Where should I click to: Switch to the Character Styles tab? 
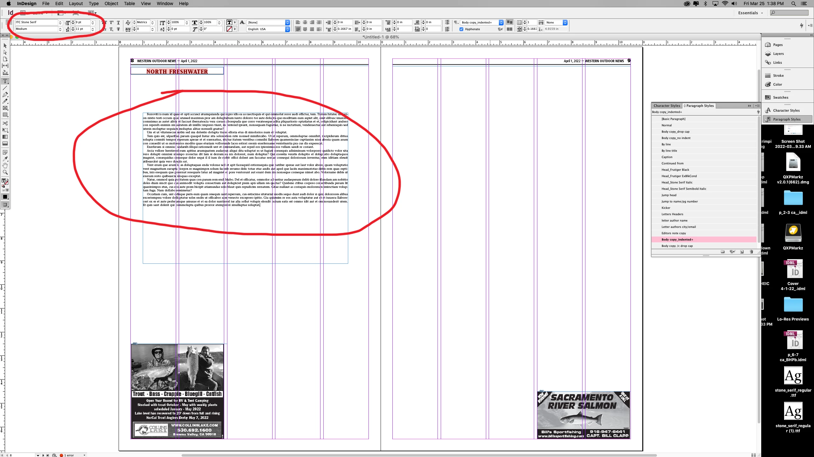click(x=667, y=106)
